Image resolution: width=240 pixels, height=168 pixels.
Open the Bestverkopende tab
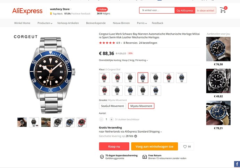click(95, 23)
